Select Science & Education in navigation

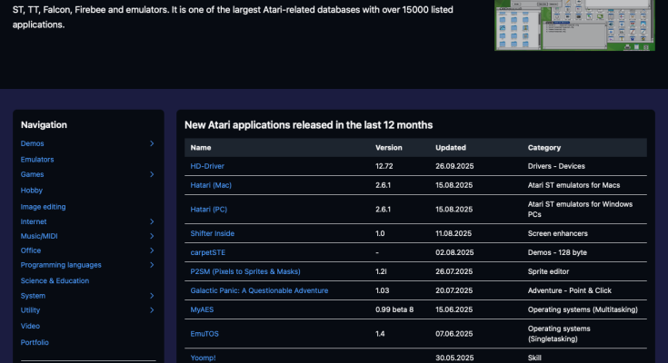point(55,280)
